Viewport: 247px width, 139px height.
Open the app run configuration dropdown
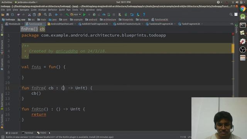pos(76,15)
